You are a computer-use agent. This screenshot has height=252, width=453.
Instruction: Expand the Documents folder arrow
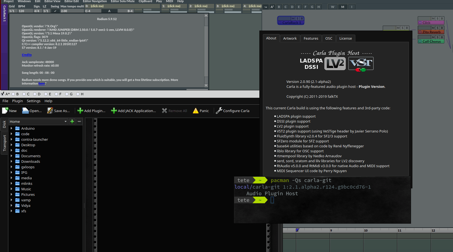point(11,156)
